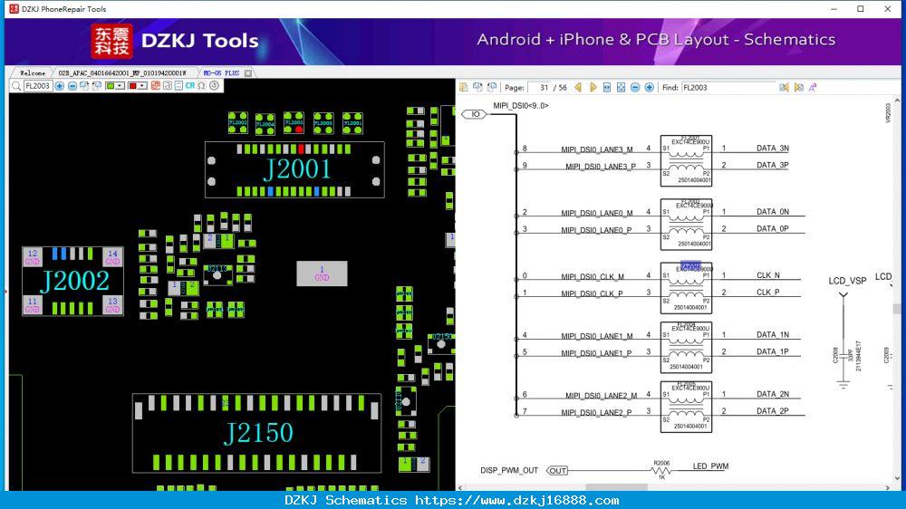Click the find-next icon beside Find field
The image size is (906, 509).
(799, 87)
